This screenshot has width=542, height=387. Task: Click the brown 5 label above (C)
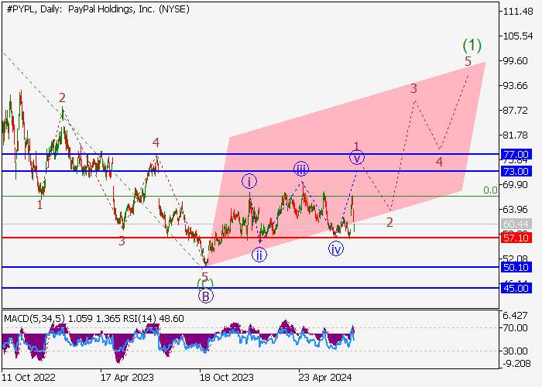[205, 277]
